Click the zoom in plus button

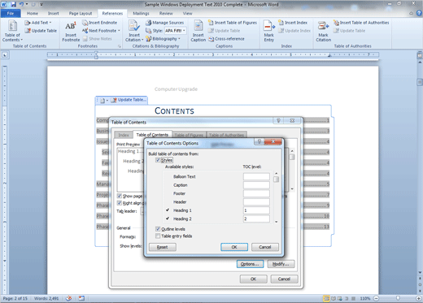click(x=419, y=298)
